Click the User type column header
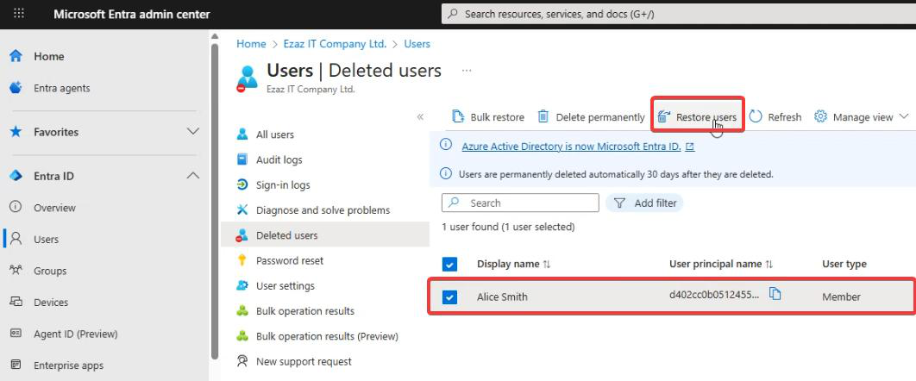The height and width of the screenshot is (381, 916). 844,265
